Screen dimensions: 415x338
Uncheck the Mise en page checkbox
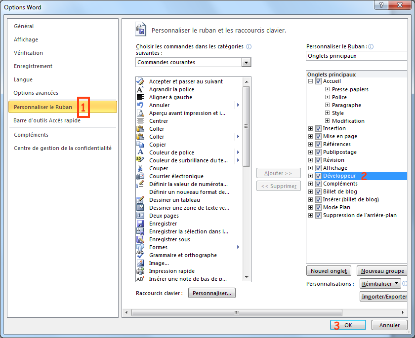pyautogui.click(x=318, y=136)
